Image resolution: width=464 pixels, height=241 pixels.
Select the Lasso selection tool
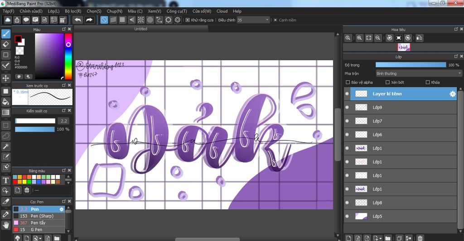(x=5, y=136)
